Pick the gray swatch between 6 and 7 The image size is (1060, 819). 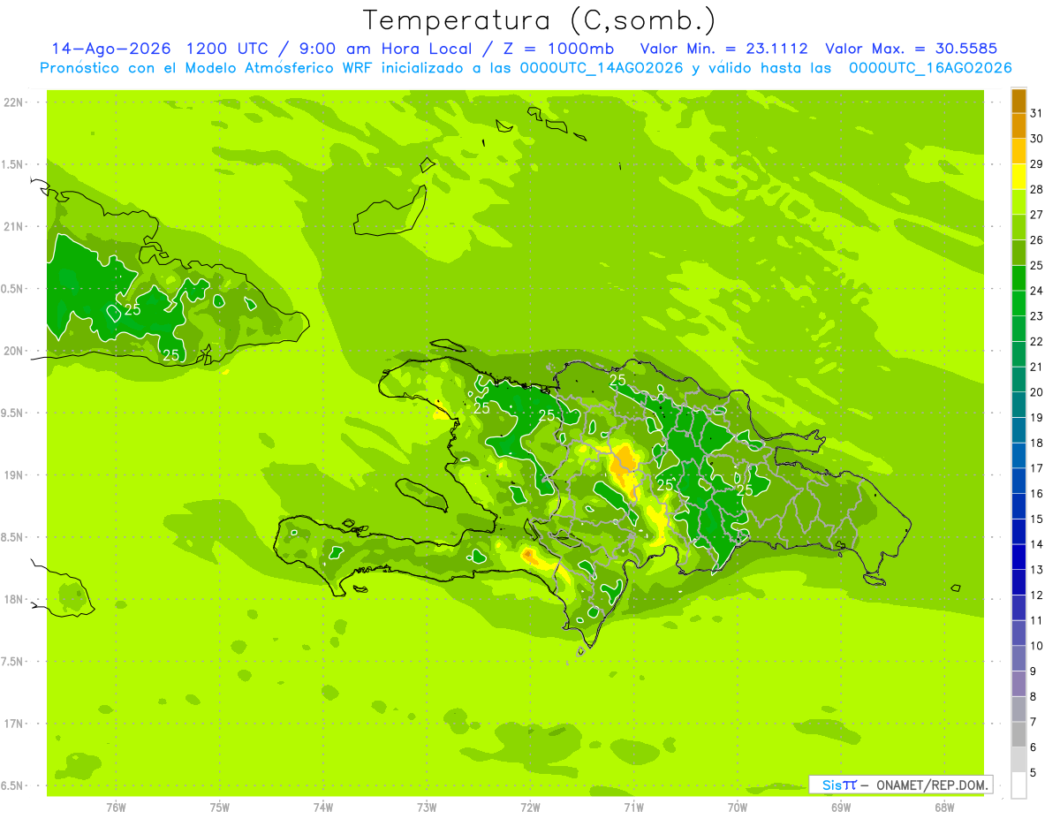click(1018, 734)
